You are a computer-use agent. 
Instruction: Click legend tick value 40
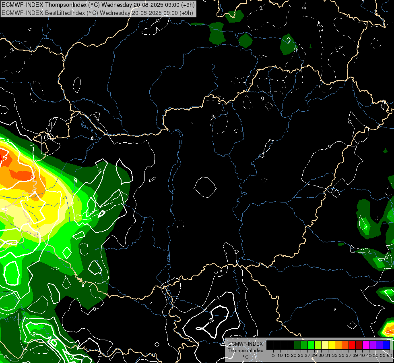[x=362, y=355]
